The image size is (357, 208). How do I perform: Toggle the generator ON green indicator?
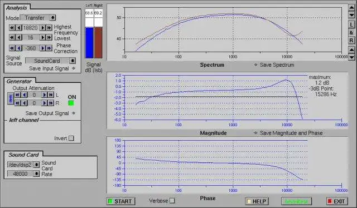[x=71, y=103]
